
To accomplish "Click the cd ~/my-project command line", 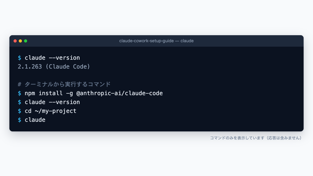I will 47,111.
